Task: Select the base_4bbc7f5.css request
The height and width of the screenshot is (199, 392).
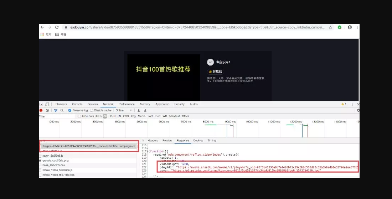Action: pos(88,165)
